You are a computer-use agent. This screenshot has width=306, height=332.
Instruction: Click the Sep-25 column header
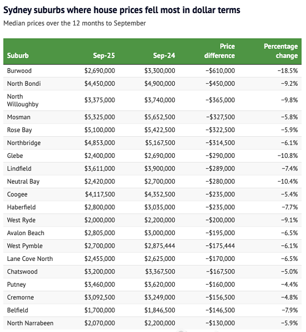pos(104,55)
